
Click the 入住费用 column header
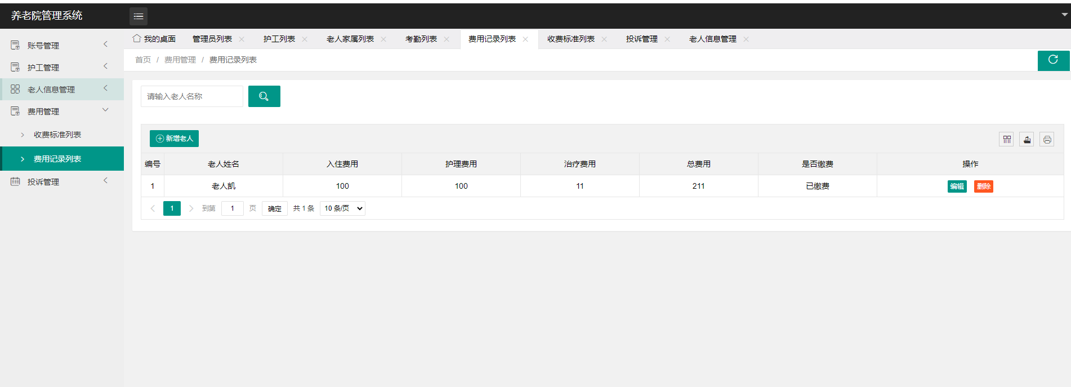342,164
